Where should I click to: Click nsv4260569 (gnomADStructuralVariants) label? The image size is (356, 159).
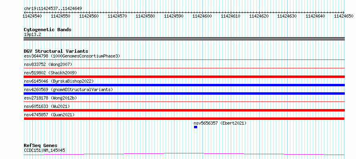click(68, 89)
